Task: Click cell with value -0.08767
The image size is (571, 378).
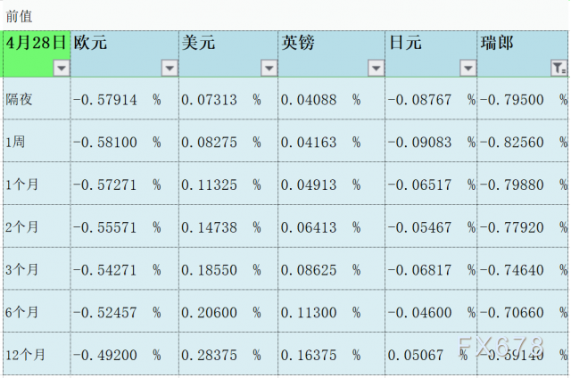Action: 431,98
